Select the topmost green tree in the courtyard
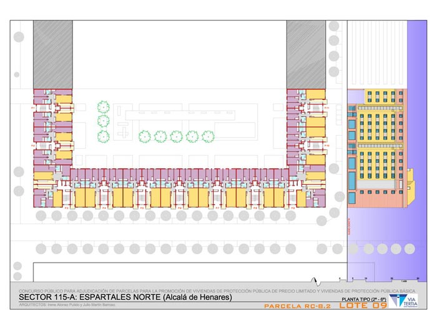The image size is (437, 328). pos(103,107)
